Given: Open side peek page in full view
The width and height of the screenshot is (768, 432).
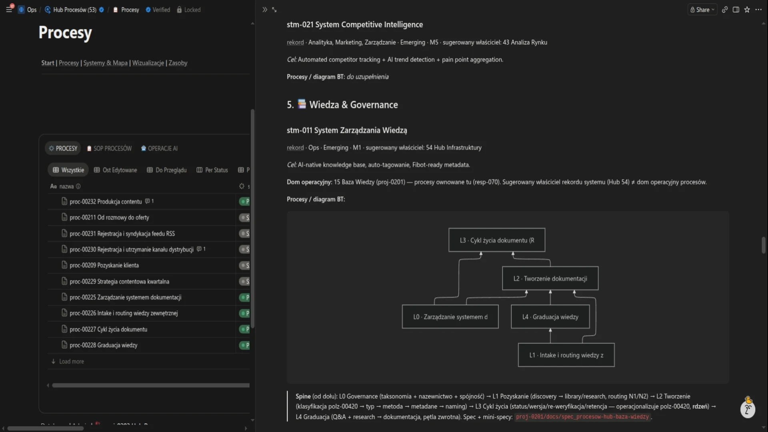Looking at the screenshot, I should coord(274,10).
